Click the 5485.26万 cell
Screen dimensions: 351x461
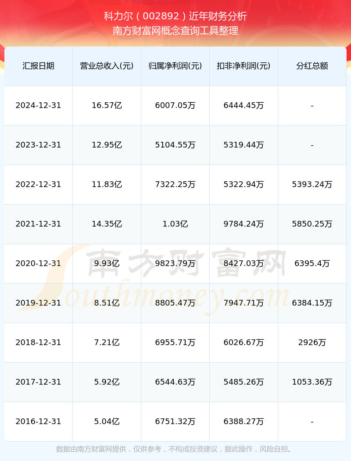pos(244,382)
